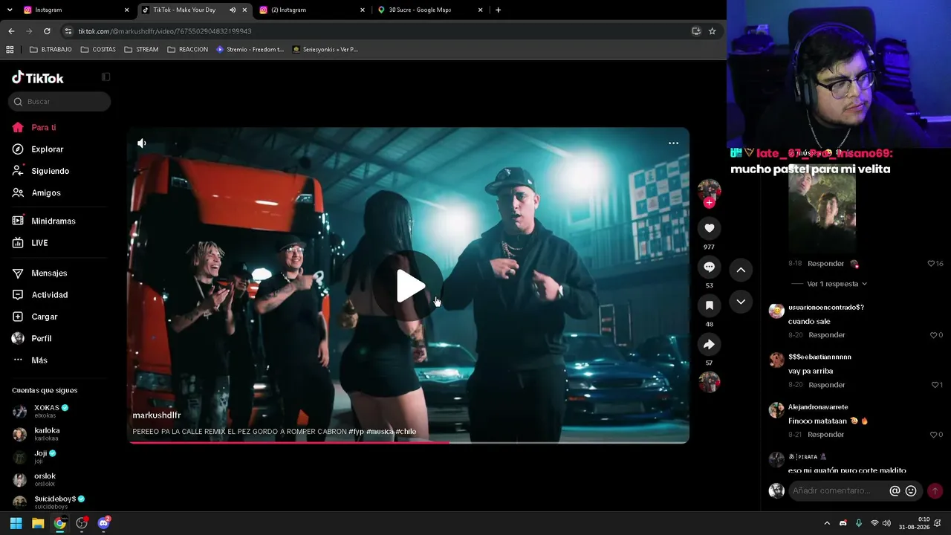Reply to the 'vay pa arriba' comment
The height and width of the screenshot is (535, 951).
click(827, 385)
